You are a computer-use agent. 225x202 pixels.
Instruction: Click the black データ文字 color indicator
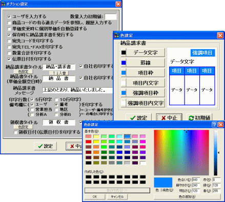(124, 53)
